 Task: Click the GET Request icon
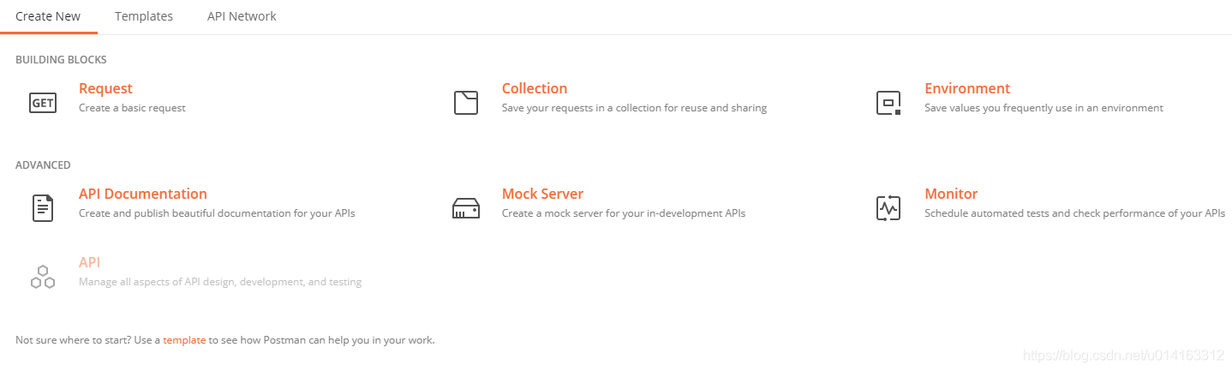pyautogui.click(x=43, y=103)
